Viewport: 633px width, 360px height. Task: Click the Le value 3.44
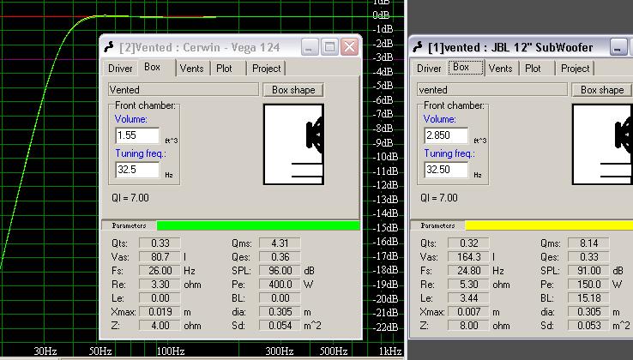point(468,298)
